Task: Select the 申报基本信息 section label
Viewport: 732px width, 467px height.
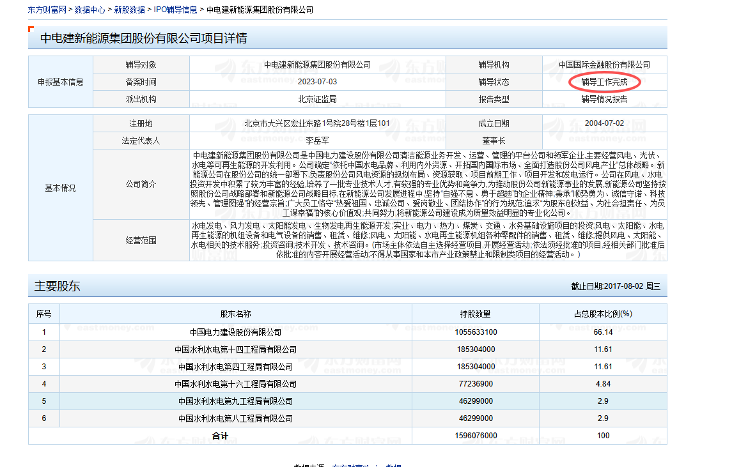Action: pyautogui.click(x=61, y=82)
